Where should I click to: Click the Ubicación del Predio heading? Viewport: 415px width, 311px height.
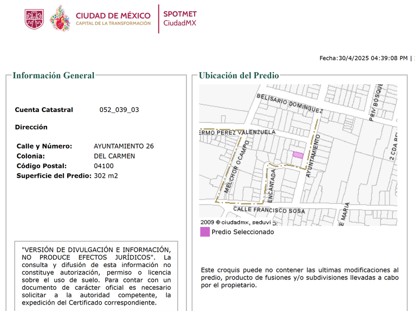pyautogui.click(x=239, y=76)
